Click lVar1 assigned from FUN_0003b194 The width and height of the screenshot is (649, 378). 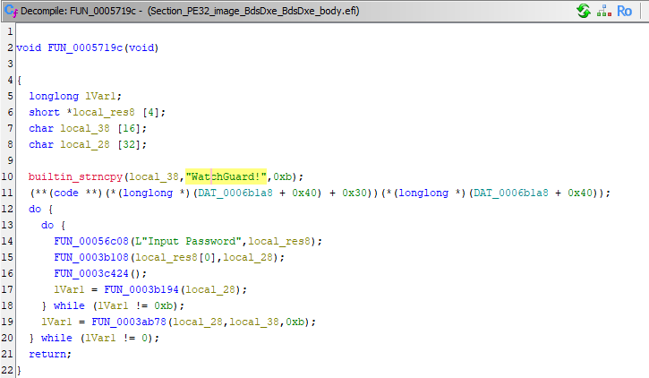pos(69,290)
